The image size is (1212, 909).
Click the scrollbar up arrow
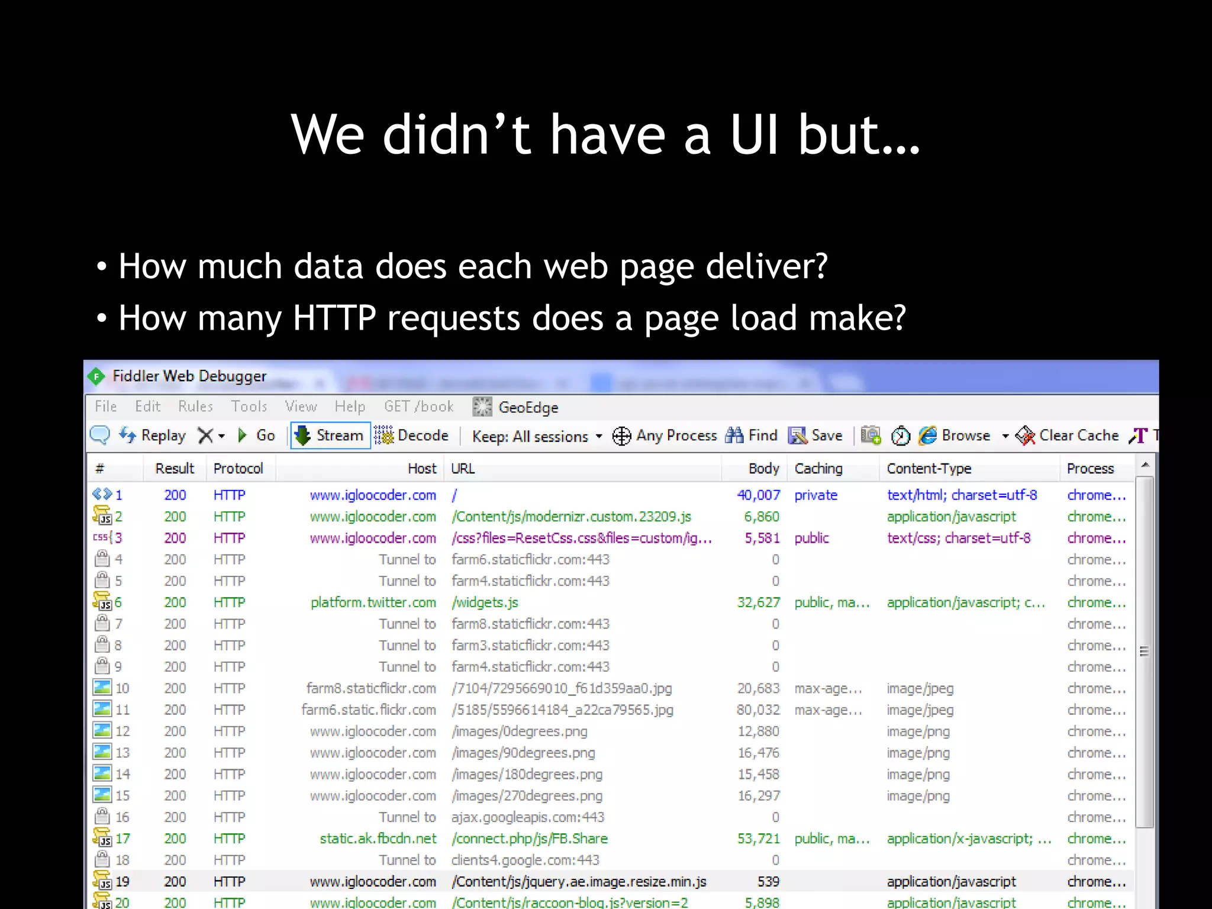coord(1145,465)
